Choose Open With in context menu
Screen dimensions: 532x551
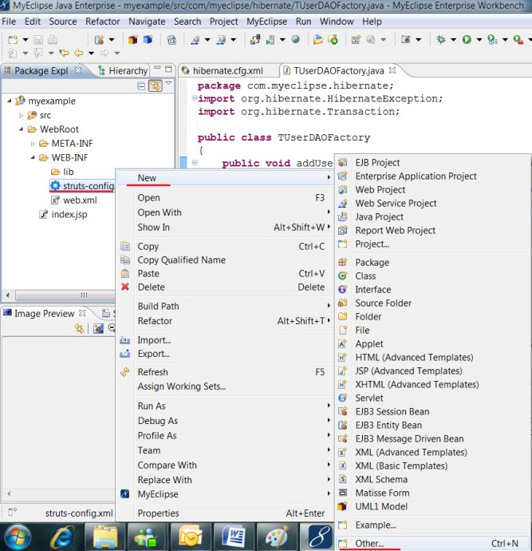coord(225,212)
